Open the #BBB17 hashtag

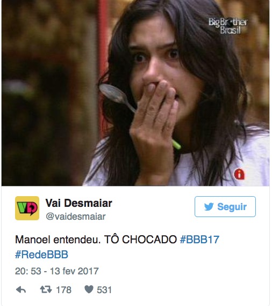[x=199, y=240]
